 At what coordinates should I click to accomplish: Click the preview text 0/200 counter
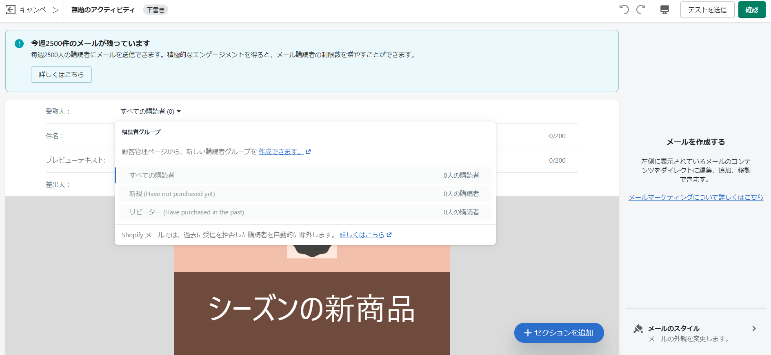click(557, 160)
